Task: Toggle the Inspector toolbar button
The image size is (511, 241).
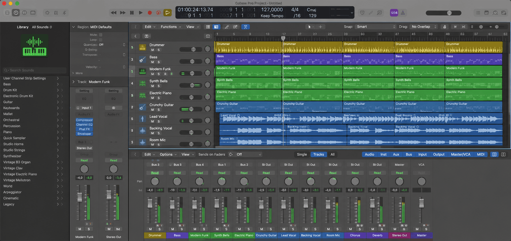Action: [16, 13]
